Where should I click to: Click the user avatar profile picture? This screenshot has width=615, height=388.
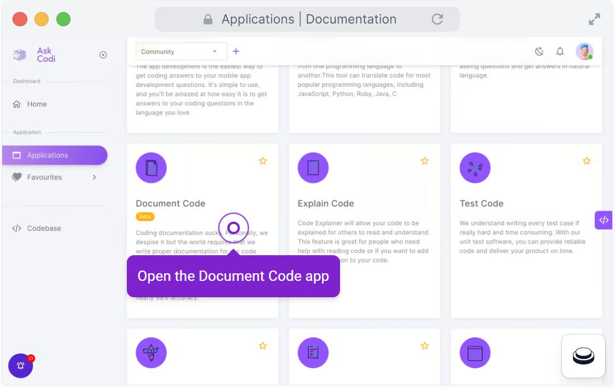coord(584,51)
